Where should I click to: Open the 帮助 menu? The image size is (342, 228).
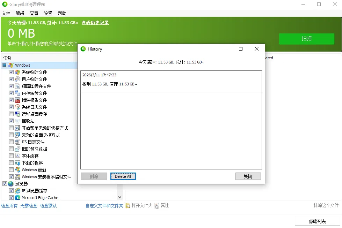(x=62, y=13)
